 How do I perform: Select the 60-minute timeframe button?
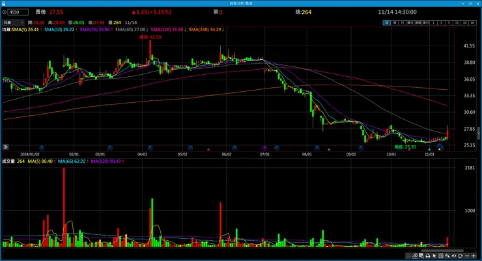coord(472,23)
